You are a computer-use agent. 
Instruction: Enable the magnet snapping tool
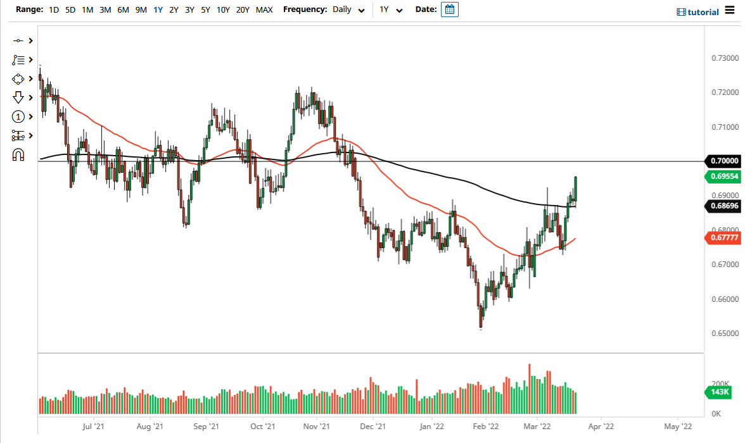(18, 154)
